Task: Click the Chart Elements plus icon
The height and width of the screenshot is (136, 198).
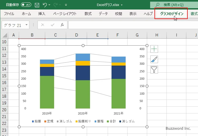Action: [x=154, y=49]
